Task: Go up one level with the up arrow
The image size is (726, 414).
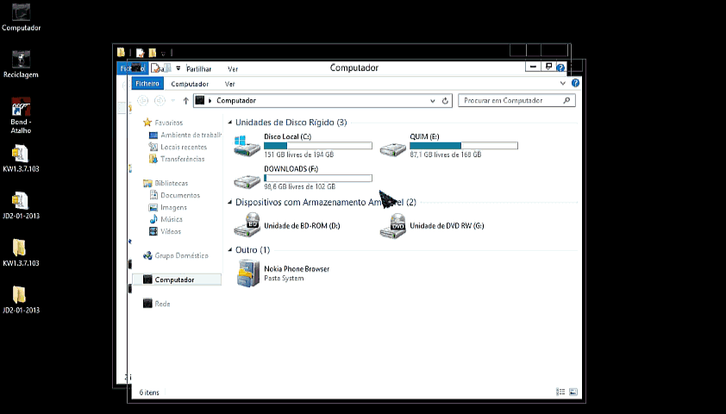Action: (185, 101)
